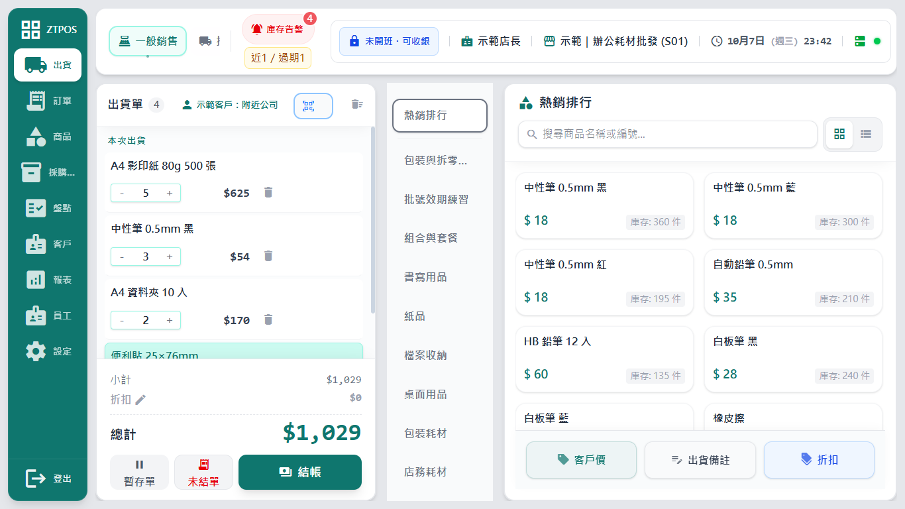The height and width of the screenshot is (509, 905).
Task: Add 中性筆 0.5mm 藍 product card
Action: pos(793,205)
